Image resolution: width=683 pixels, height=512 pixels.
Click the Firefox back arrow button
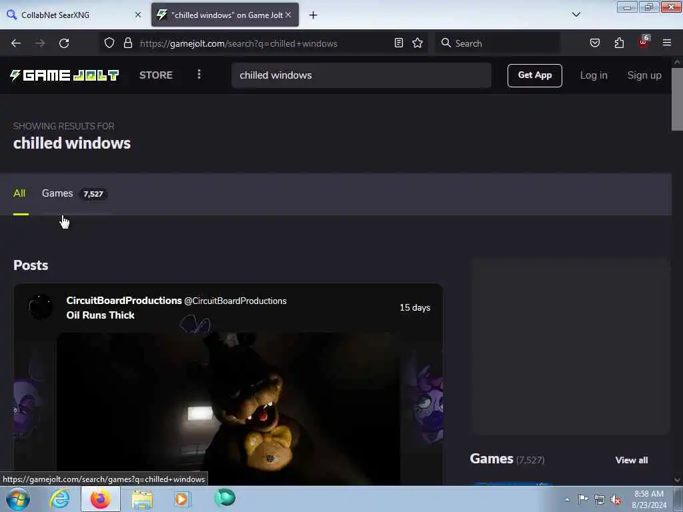(x=16, y=43)
